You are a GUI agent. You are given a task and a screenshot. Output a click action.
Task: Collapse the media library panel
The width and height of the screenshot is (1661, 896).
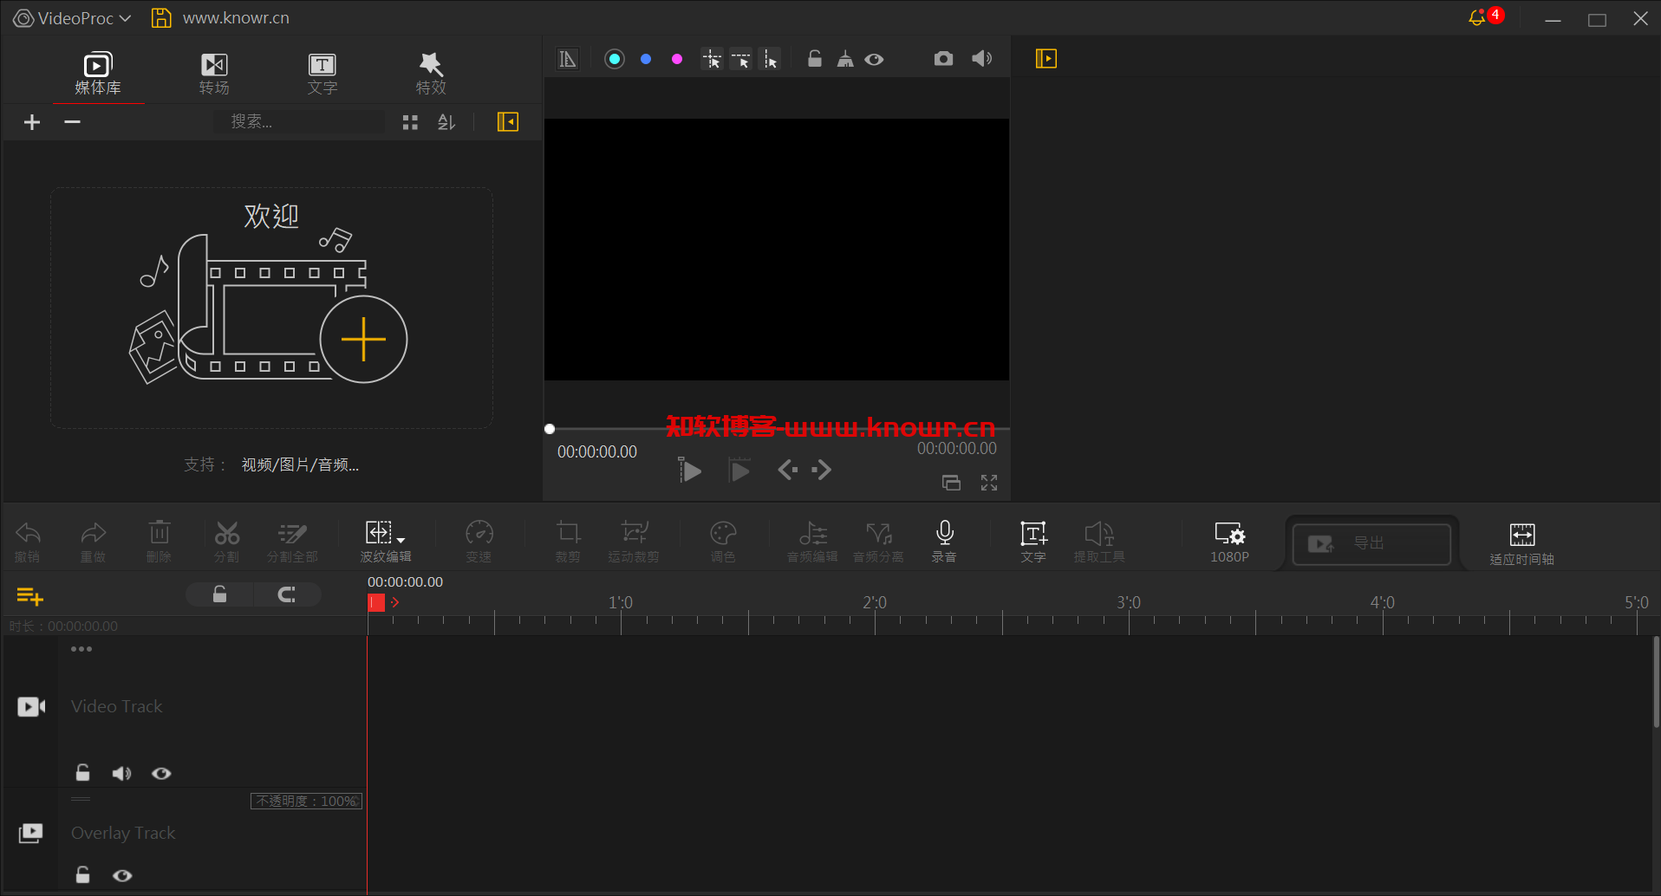pyautogui.click(x=508, y=122)
